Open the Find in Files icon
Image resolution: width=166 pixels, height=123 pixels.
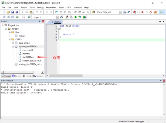[x=125, y=12]
